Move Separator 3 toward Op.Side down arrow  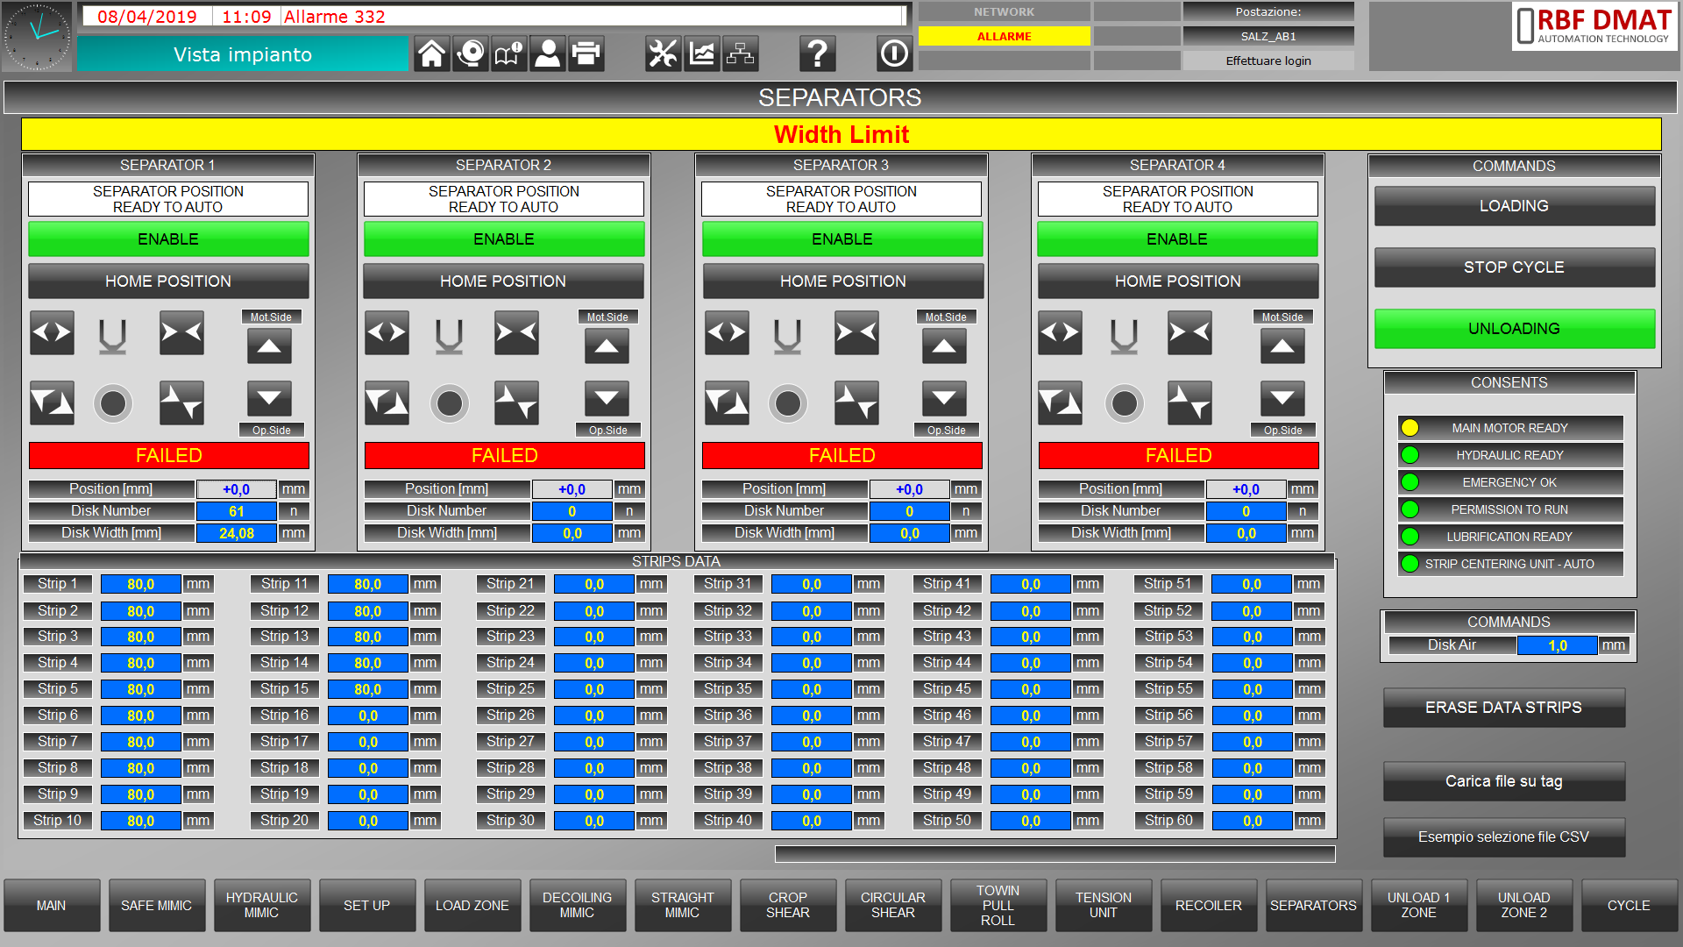[x=944, y=398]
